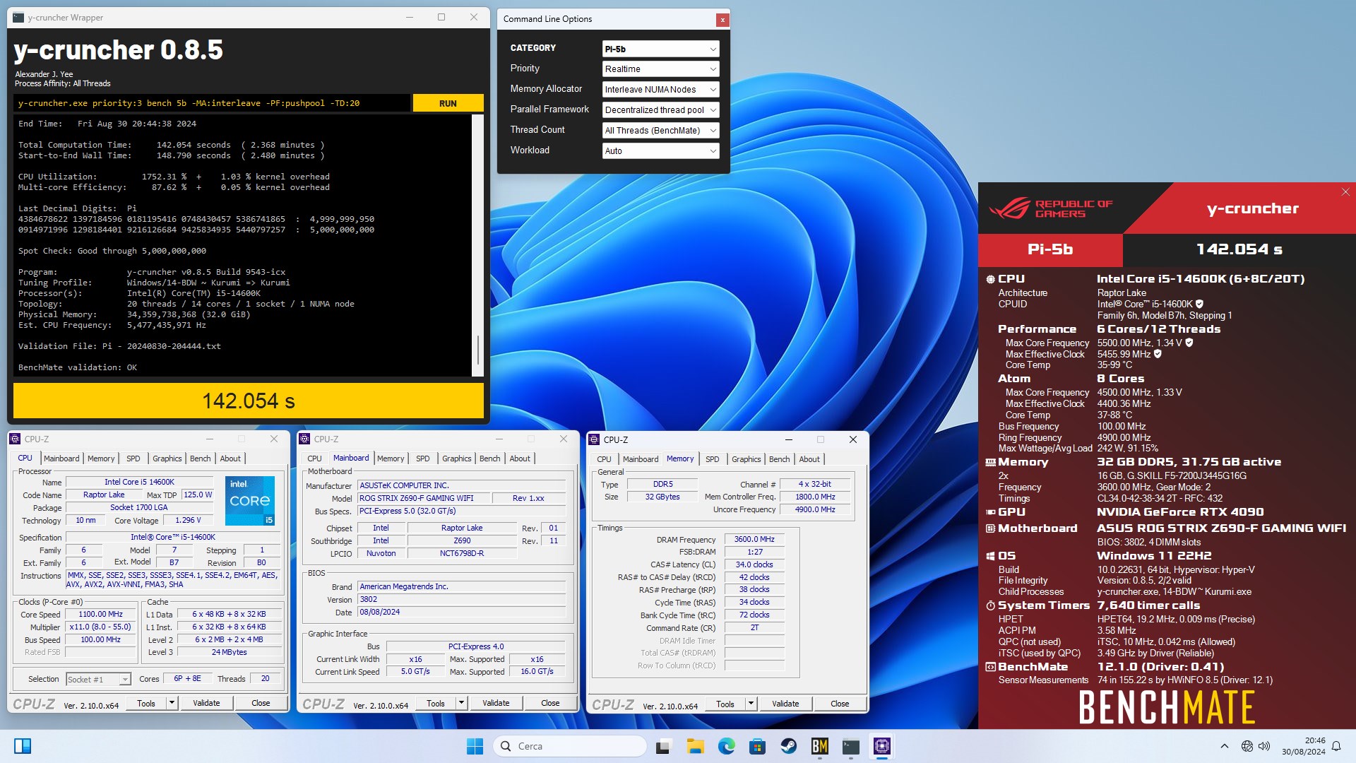Open File Explorer from the taskbar
Image resolution: width=1356 pixels, height=763 pixels.
pos(695,746)
